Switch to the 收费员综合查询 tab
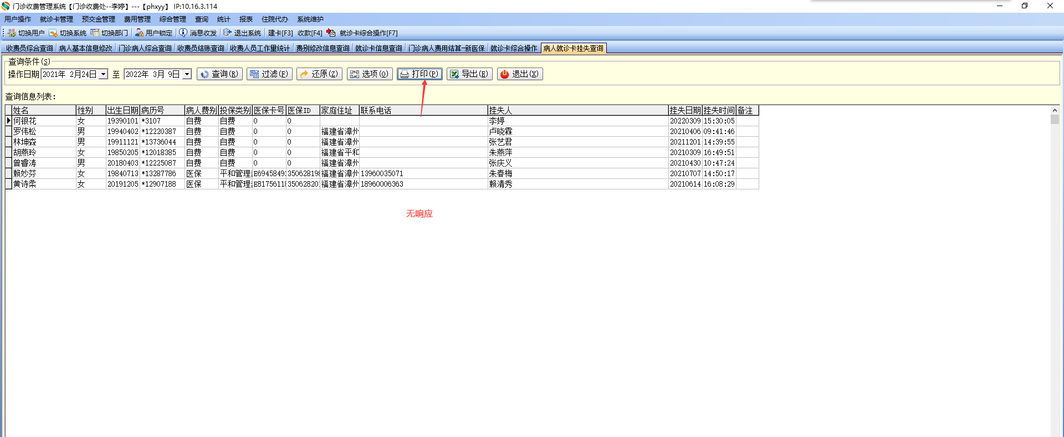The width and height of the screenshot is (1064, 437). pyautogui.click(x=30, y=48)
